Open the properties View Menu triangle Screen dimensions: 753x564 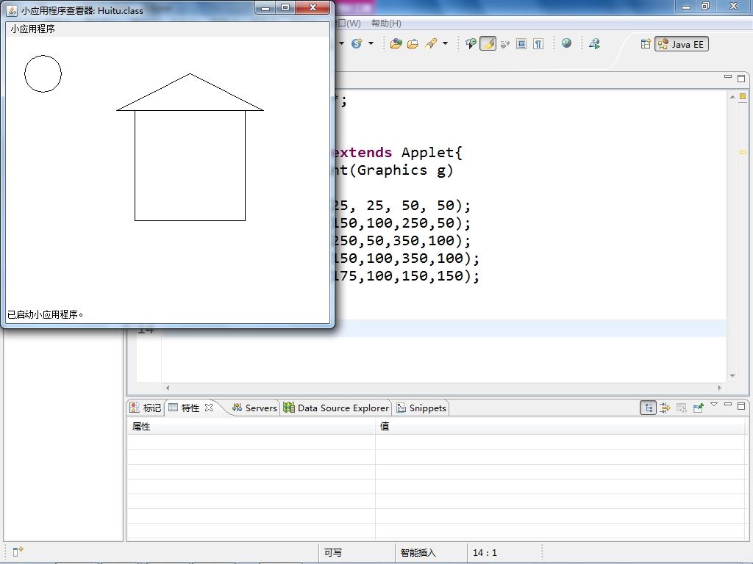[x=714, y=405]
